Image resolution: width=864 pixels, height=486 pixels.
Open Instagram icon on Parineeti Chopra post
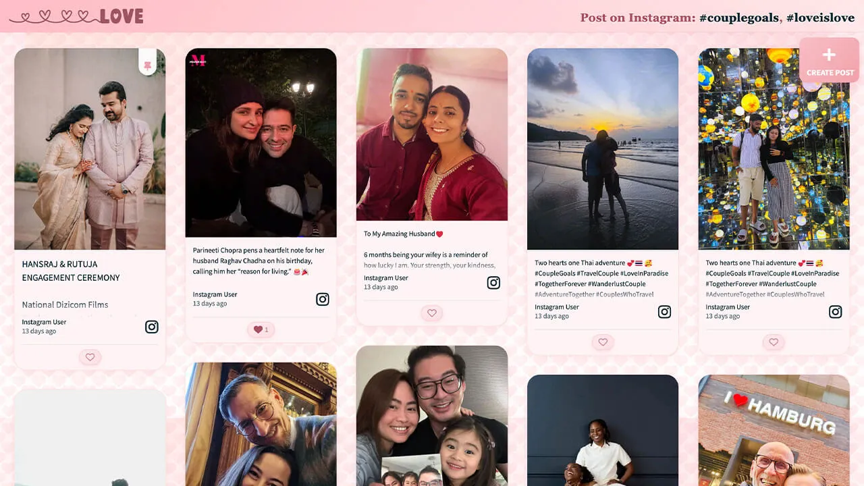click(323, 299)
